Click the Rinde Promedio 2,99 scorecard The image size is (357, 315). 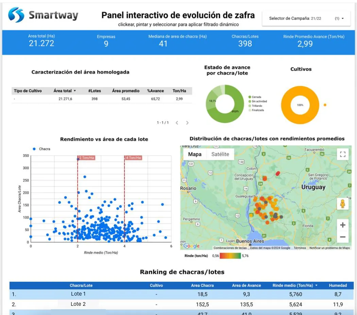pyautogui.click(x=314, y=41)
